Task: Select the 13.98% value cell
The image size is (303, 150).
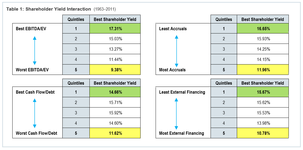Action: [x=263, y=123]
